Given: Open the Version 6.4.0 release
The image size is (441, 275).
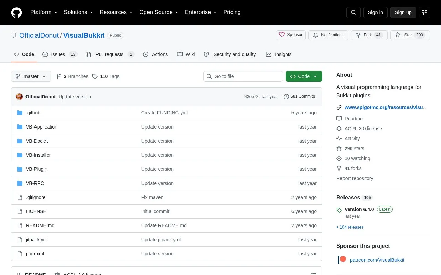Looking at the screenshot, I should [x=359, y=209].
